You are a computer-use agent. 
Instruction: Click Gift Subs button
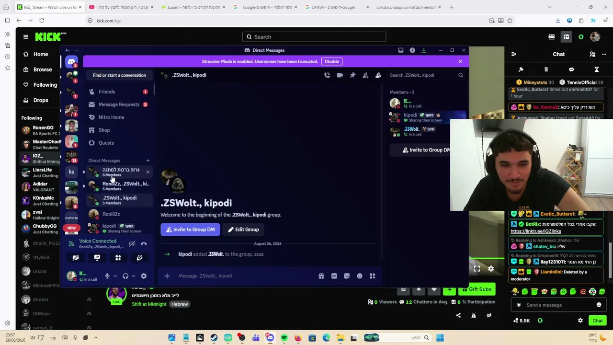pos(476,289)
